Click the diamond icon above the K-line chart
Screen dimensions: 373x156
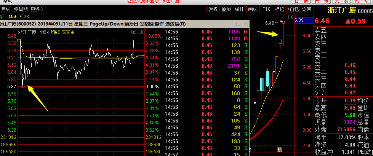283,17
